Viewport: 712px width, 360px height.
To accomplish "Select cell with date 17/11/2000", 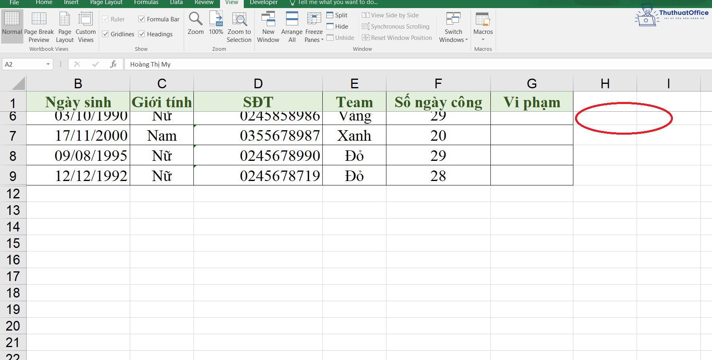I will (x=78, y=135).
